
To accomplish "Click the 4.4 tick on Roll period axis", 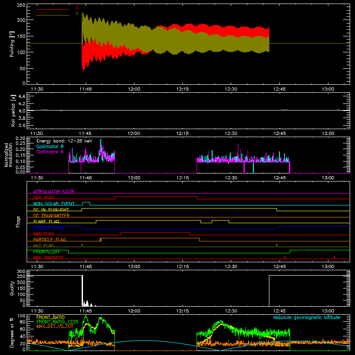I will (22, 96).
